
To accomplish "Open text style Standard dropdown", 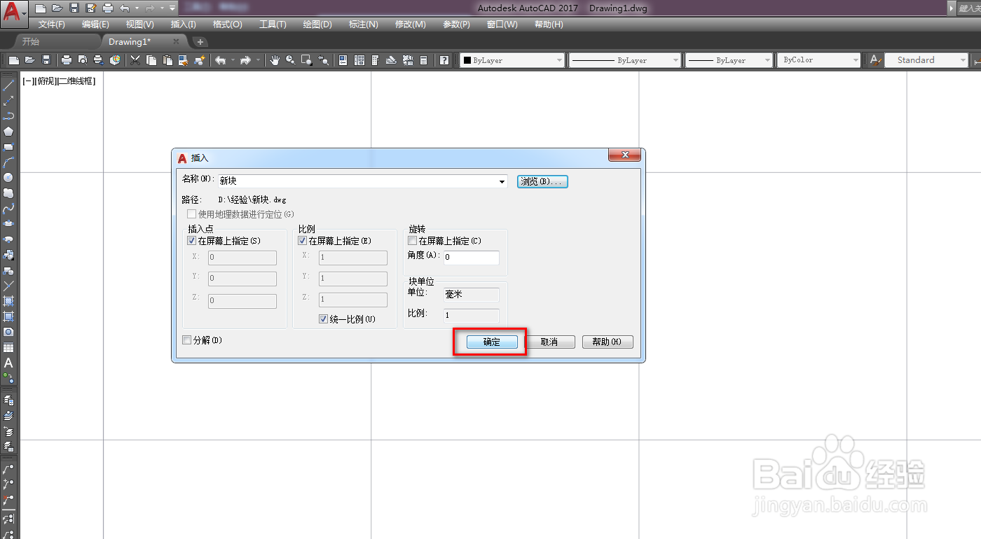I will pos(926,60).
